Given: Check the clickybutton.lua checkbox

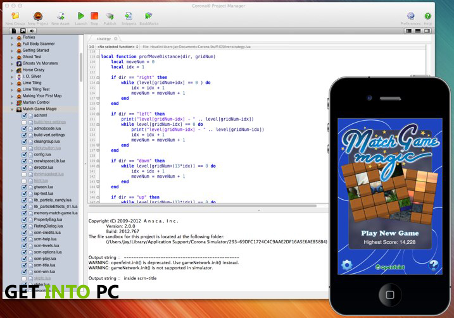Looking at the screenshot, I should point(24,148).
